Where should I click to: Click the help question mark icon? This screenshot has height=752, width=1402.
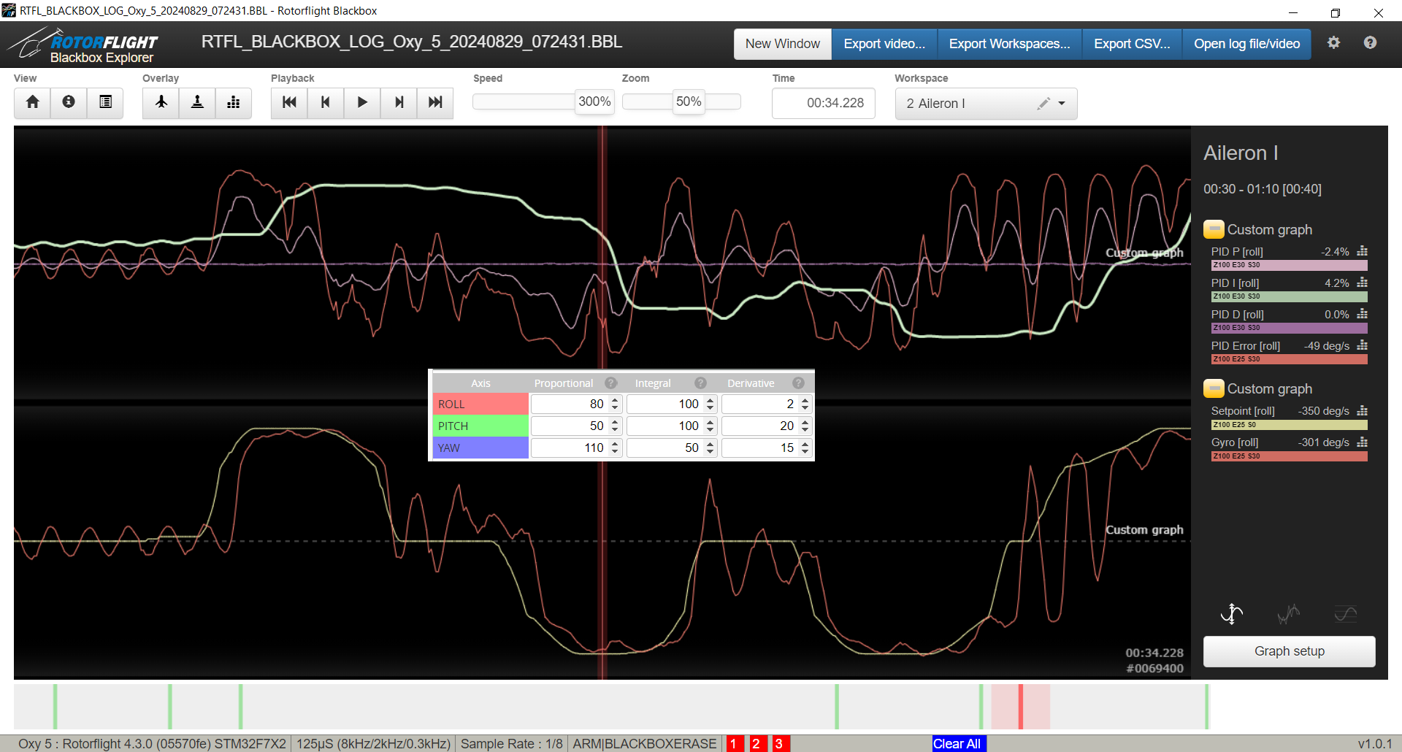coord(1370,43)
